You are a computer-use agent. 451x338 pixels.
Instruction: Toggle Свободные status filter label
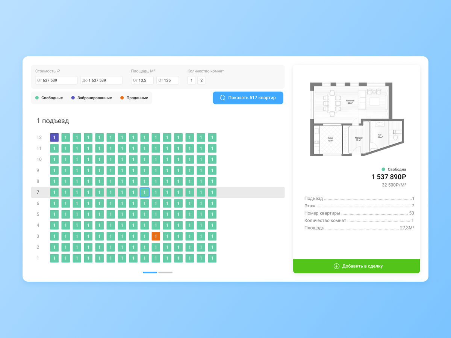52,98
